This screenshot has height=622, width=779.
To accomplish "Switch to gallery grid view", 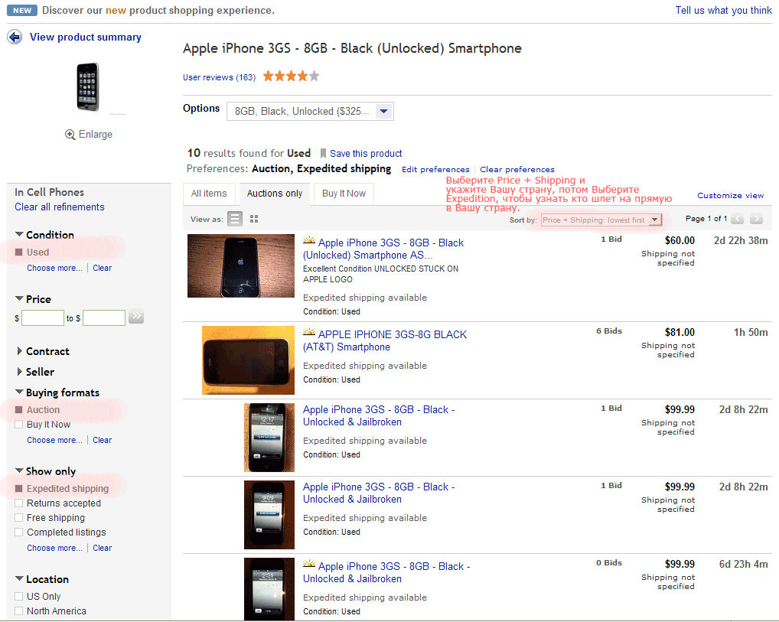I will 253,218.
